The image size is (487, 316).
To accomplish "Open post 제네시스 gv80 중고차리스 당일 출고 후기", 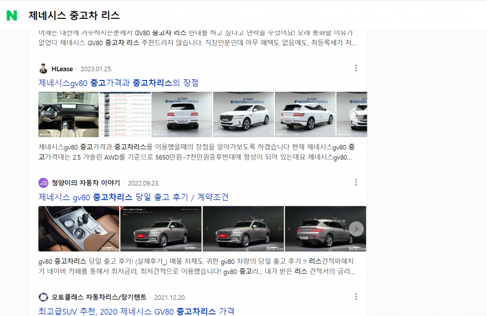I will (x=134, y=197).
